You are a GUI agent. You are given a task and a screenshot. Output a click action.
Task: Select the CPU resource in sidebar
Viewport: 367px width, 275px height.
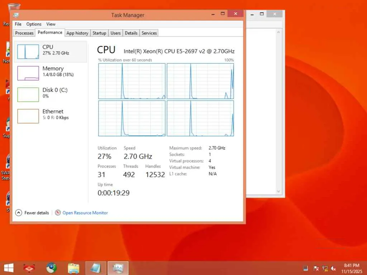(51, 52)
